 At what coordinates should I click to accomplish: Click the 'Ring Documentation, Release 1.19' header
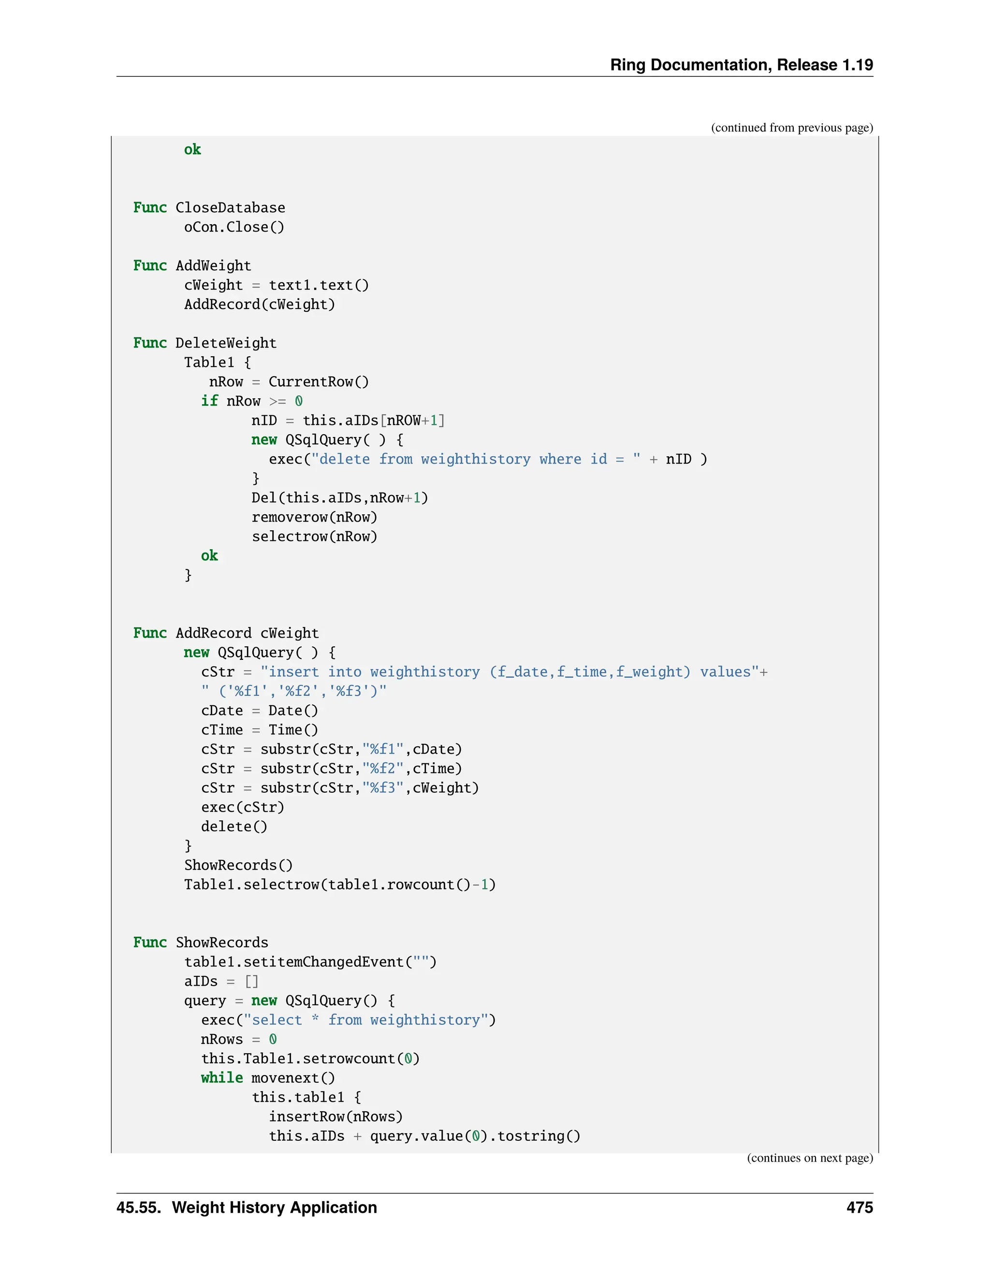(742, 64)
